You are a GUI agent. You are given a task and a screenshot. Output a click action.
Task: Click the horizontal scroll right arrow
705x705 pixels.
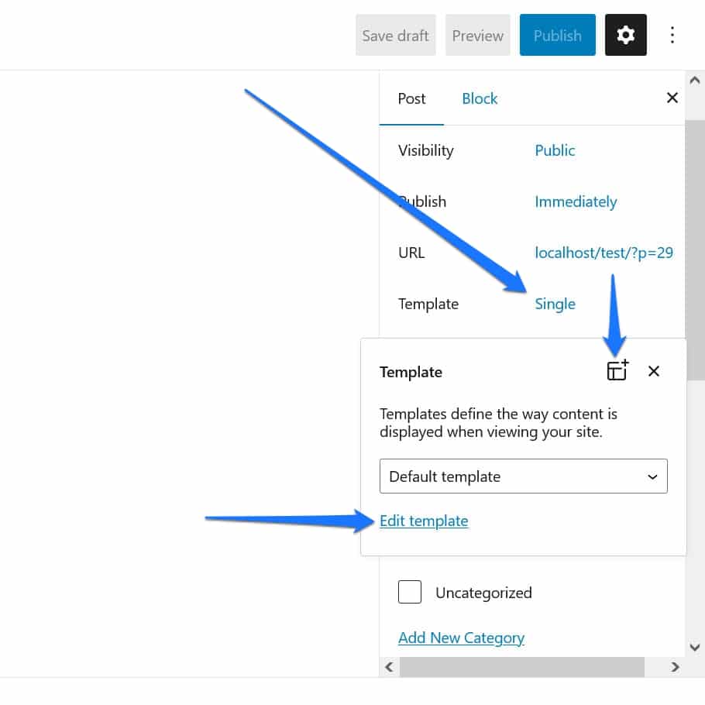pos(675,666)
